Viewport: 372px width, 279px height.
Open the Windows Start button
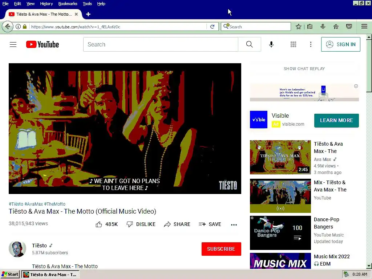point(10,275)
